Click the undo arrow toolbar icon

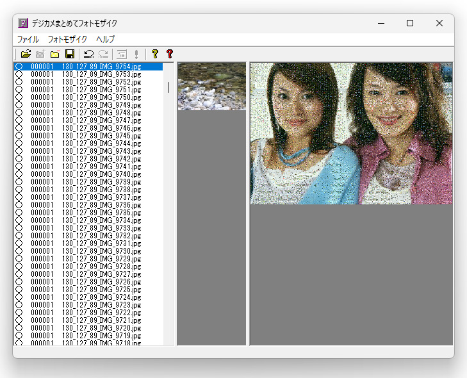[89, 54]
